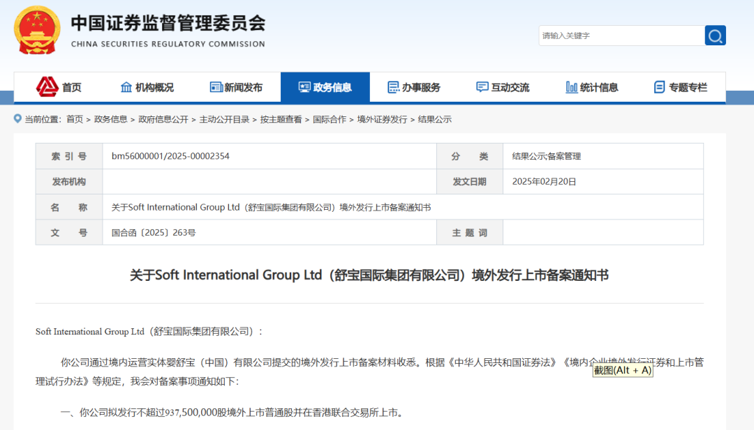The image size is (754, 430).
Task: Click the location pin icon by 当前位置
Action: coord(17,119)
